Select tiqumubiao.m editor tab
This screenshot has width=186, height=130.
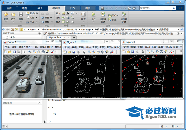coord(57,37)
